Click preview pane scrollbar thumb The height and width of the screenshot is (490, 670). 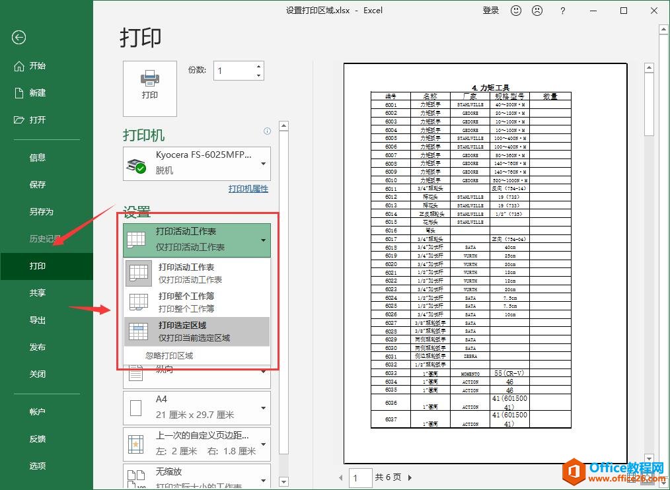point(649,104)
